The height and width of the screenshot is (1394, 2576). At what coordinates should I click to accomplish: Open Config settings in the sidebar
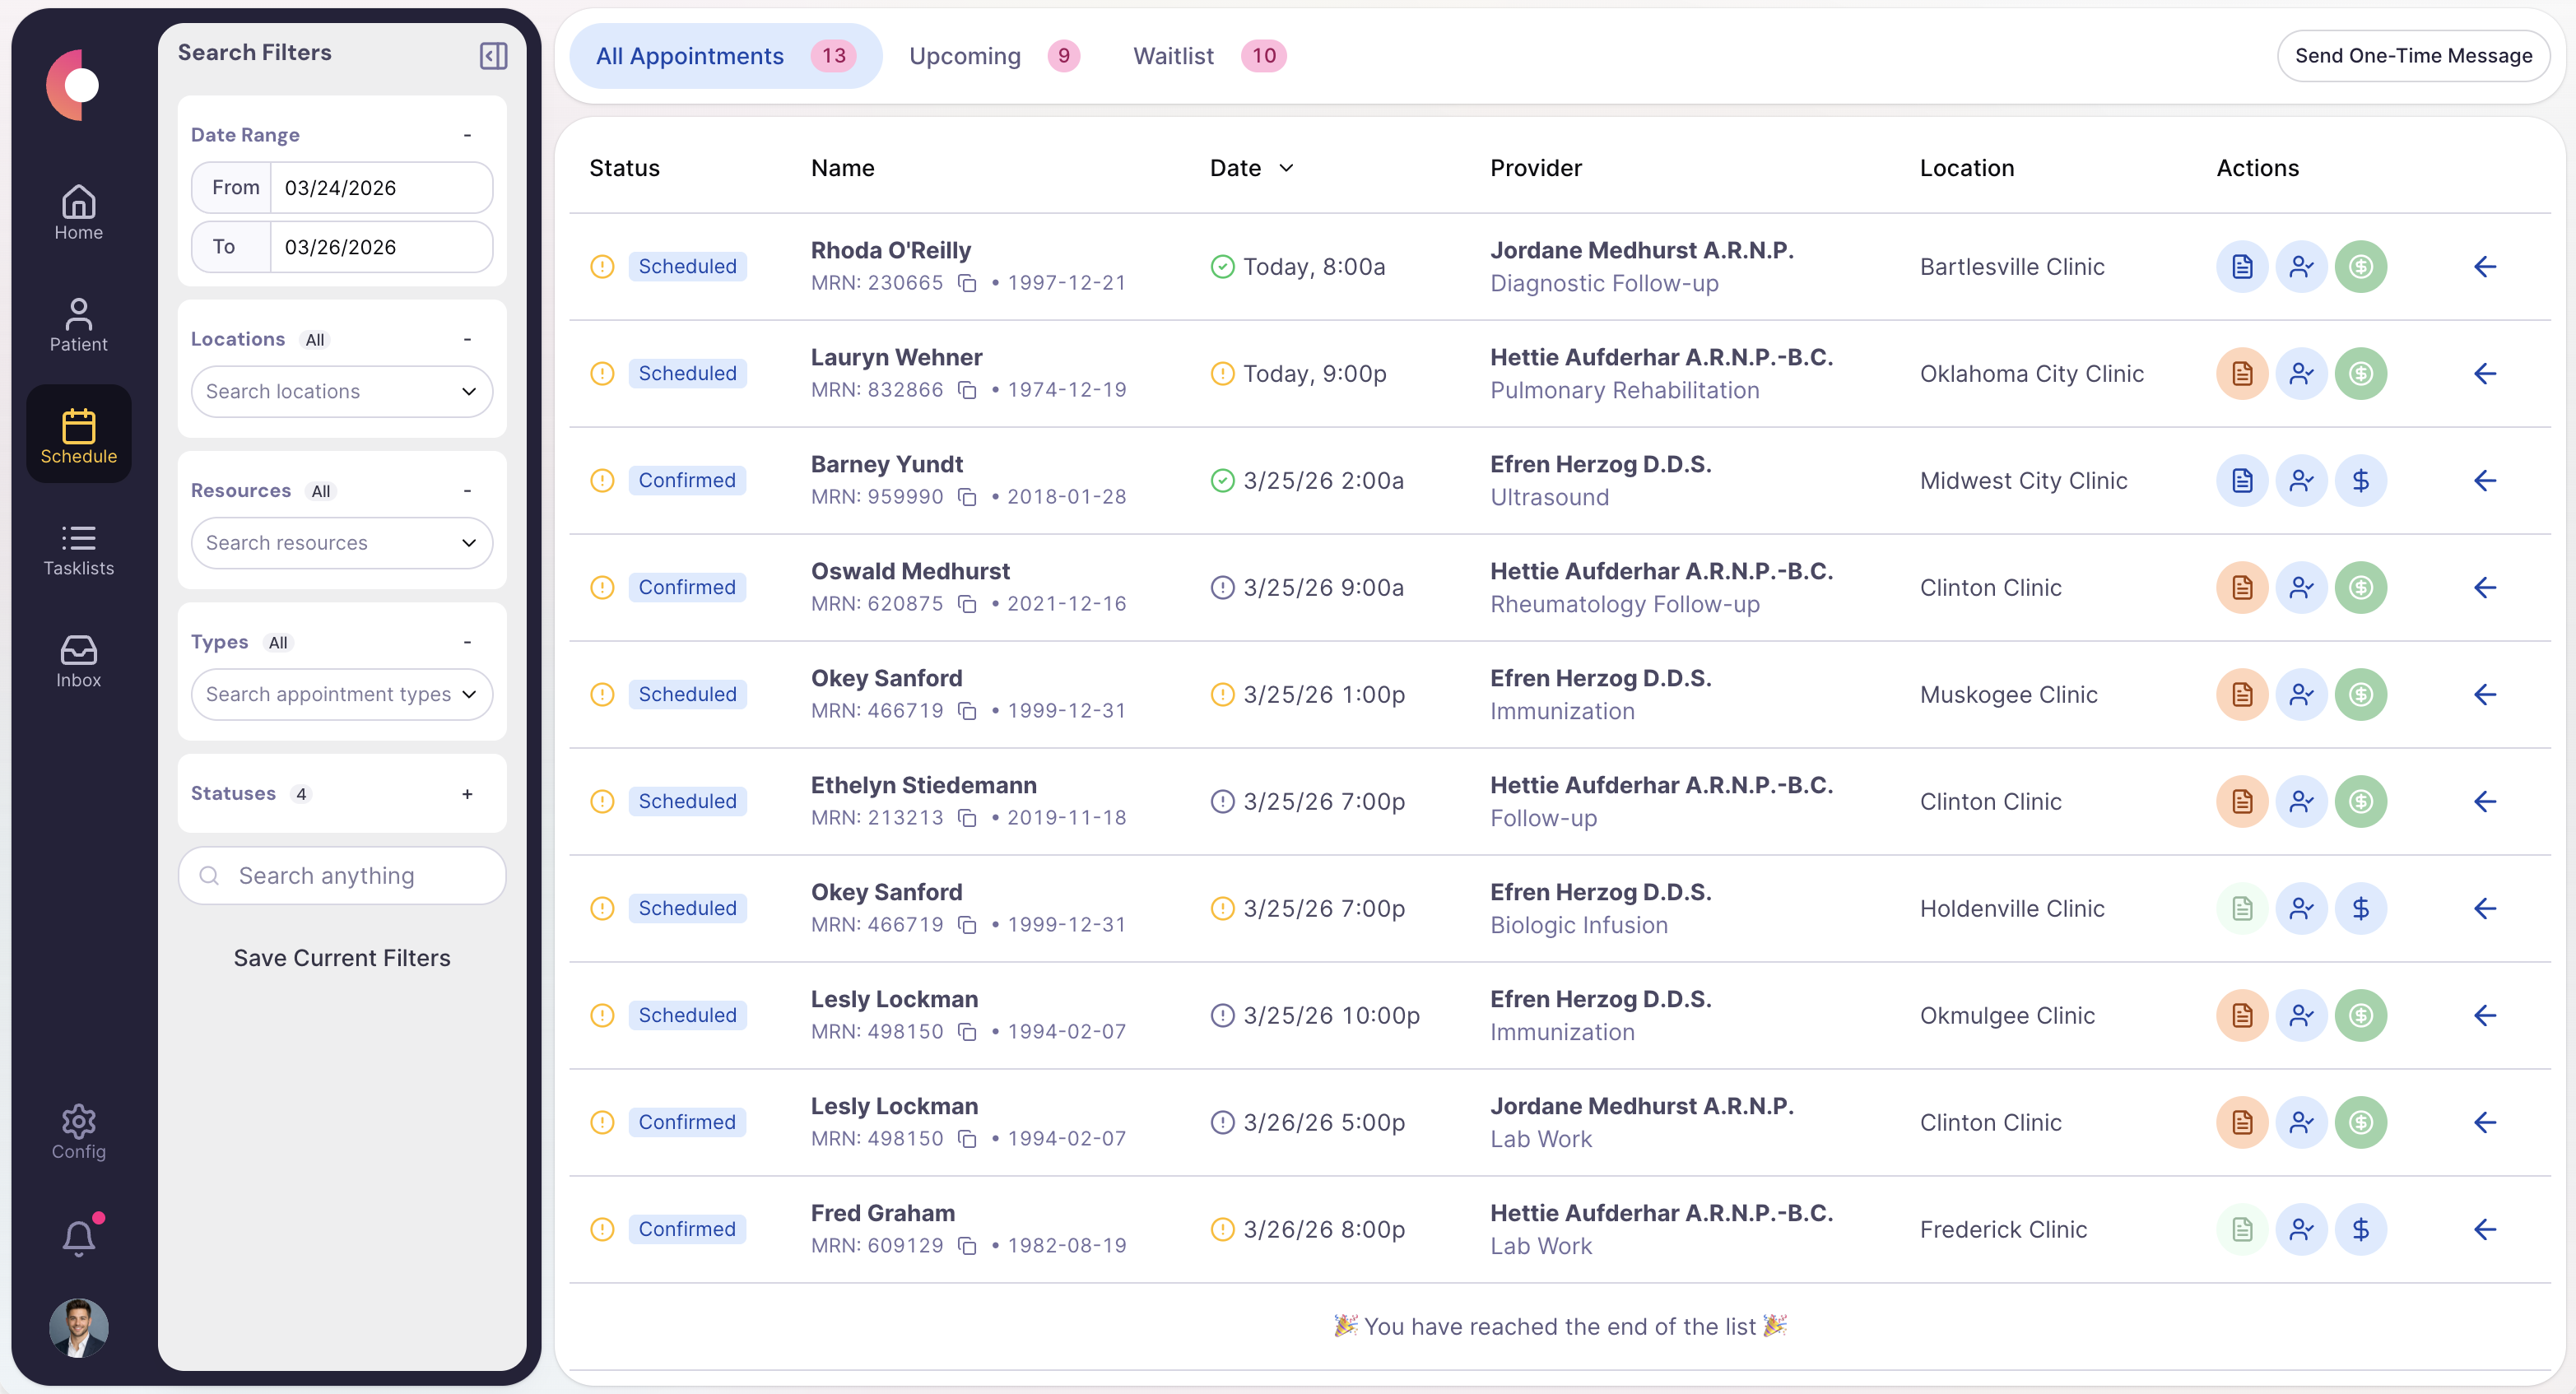tap(78, 1131)
